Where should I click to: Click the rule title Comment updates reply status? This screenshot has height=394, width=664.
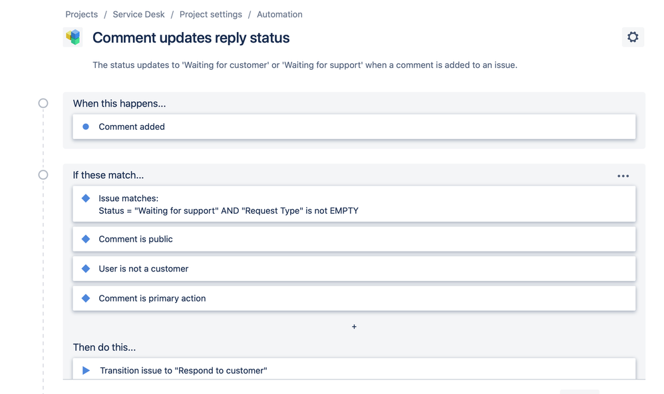(x=191, y=38)
